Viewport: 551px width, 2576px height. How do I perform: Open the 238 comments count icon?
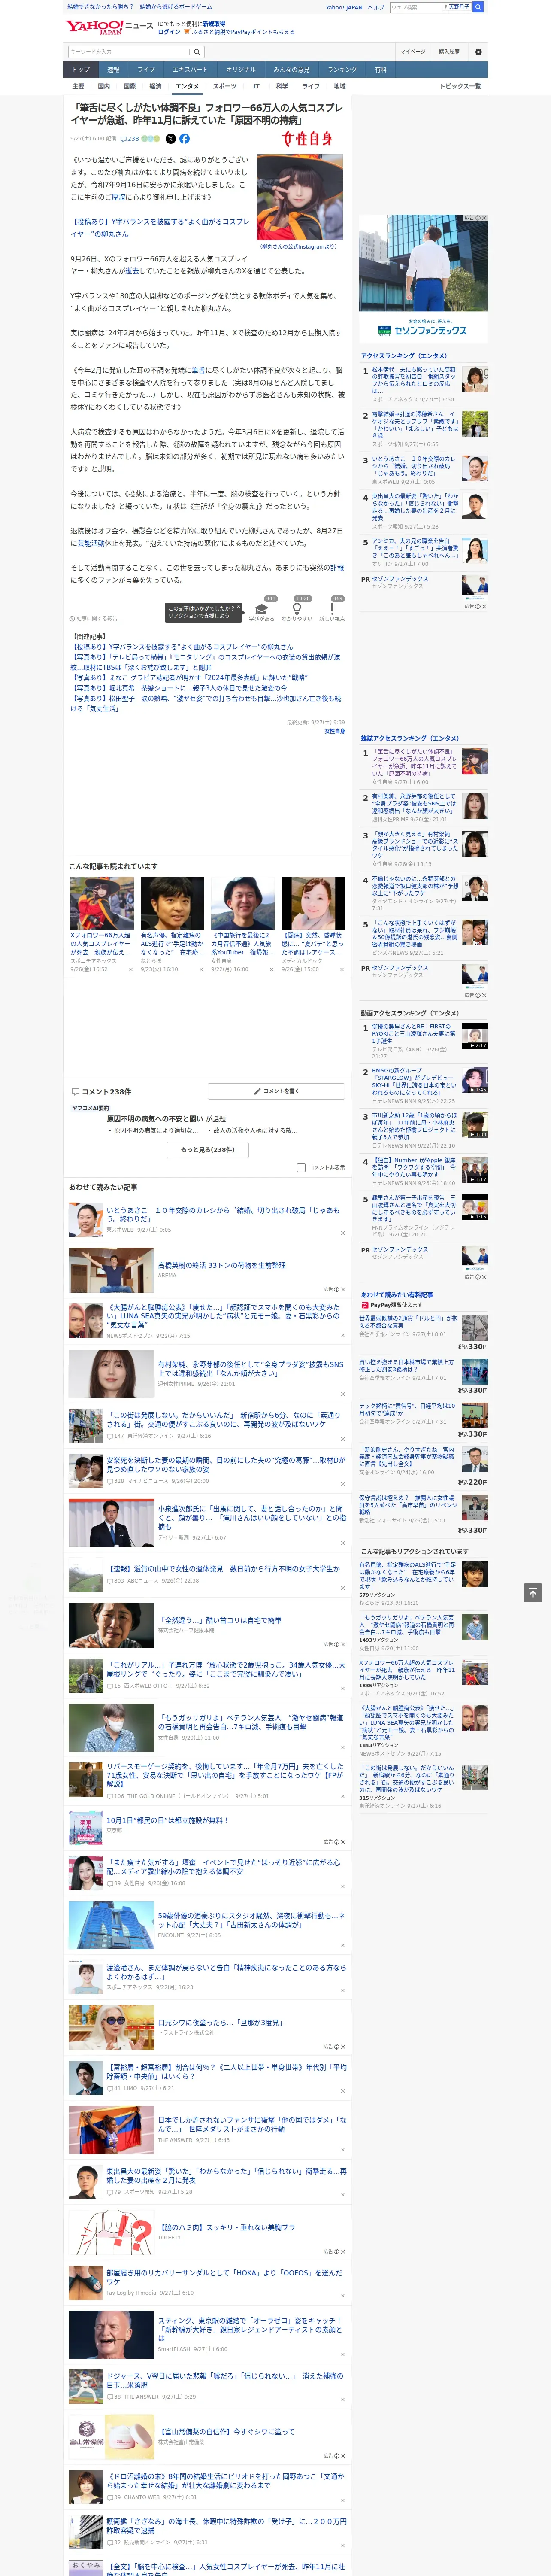pos(131,139)
